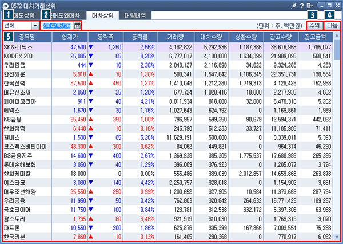343x244 pixels.
Task: Select the 팜스토리 stock name
Action: point(14,219)
